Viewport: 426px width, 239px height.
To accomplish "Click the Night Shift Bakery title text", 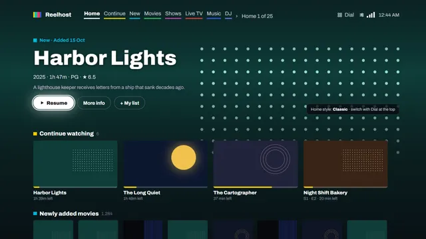I will pyautogui.click(x=325, y=193).
